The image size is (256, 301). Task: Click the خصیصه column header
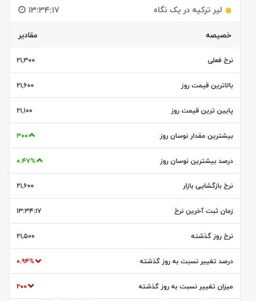pyautogui.click(x=219, y=35)
